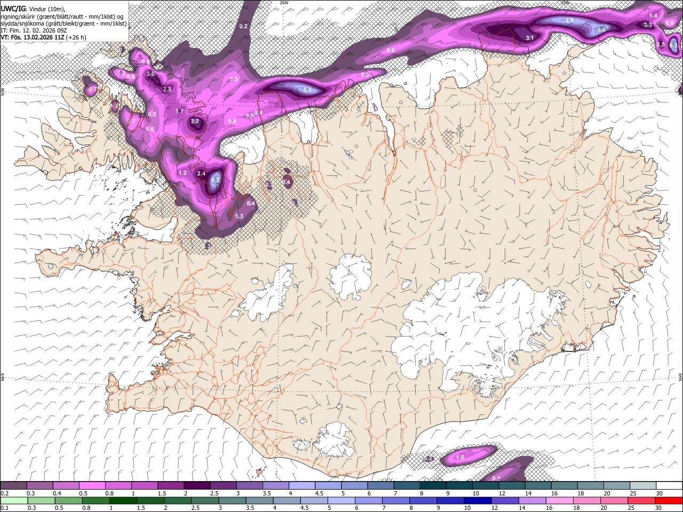Click the 20W longitude label

[284, 3]
